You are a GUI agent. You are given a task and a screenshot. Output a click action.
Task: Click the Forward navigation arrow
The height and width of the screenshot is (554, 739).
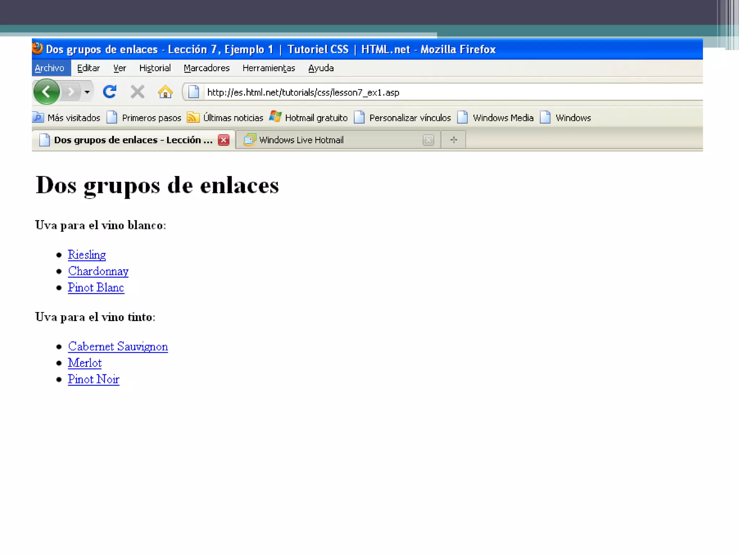click(71, 92)
